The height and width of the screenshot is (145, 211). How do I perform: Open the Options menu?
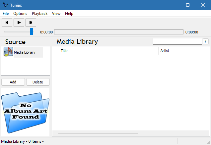(20, 14)
